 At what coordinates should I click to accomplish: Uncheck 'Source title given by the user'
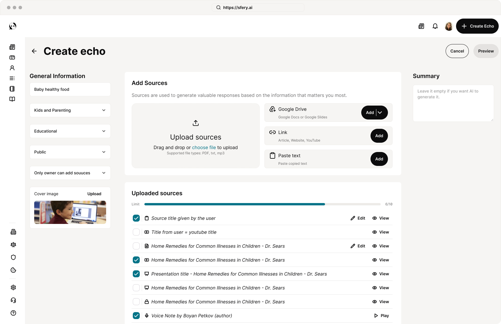(x=136, y=218)
